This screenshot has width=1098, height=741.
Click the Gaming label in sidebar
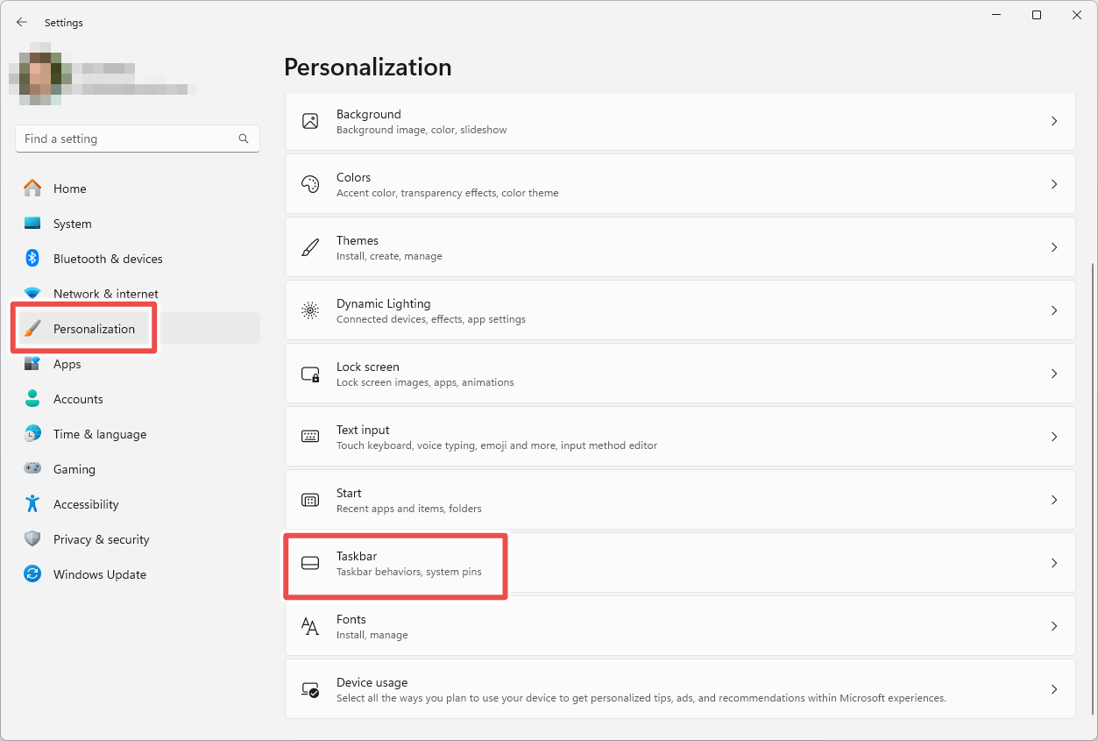point(74,469)
